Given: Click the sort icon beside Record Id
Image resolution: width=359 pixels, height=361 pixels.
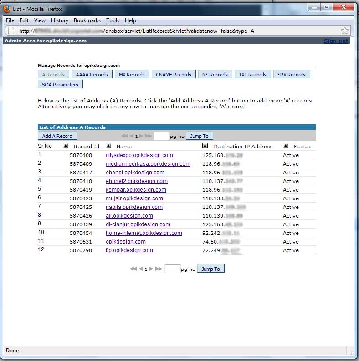Looking at the screenshot, I should click(x=66, y=146).
